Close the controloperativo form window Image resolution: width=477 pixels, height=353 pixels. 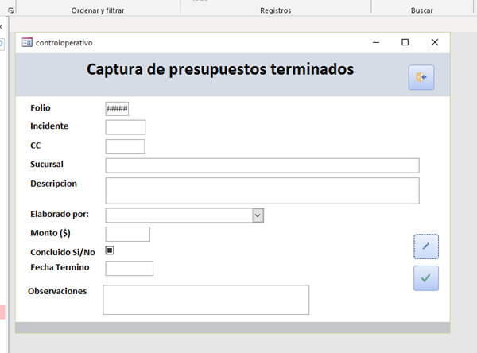(434, 42)
